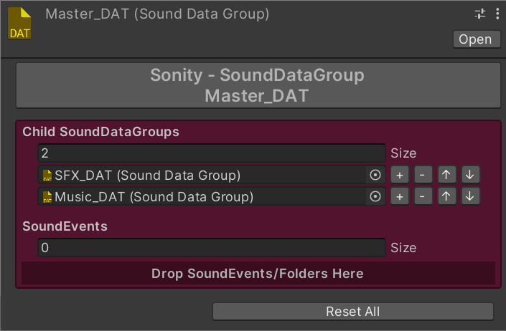Viewport: 506px width, 331px height.
Task: Click the Sonity SoundDataGroup Master_DAT header button
Action: click(x=258, y=85)
